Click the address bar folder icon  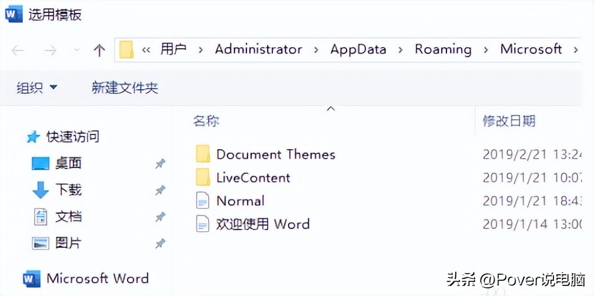pos(126,49)
